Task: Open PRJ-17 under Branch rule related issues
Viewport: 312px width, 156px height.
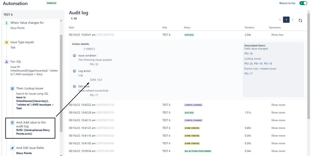Action: pyautogui.click(x=248, y=73)
